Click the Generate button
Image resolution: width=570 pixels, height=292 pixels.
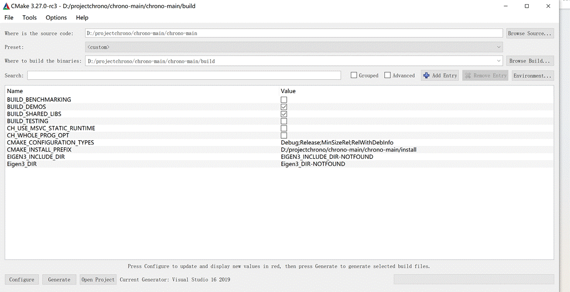click(x=59, y=280)
